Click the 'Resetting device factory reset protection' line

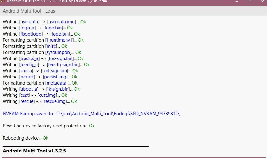[49, 126]
